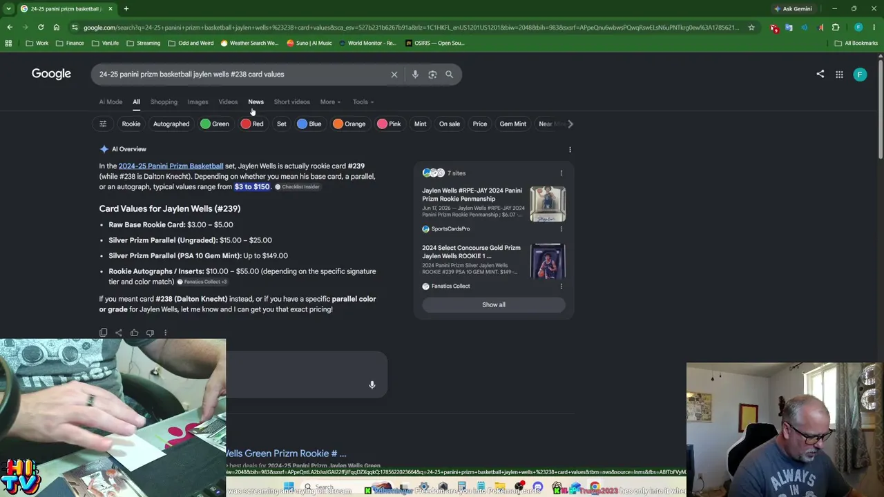Open the Tools dropdown
This screenshot has width=884, height=497.
pos(363,102)
